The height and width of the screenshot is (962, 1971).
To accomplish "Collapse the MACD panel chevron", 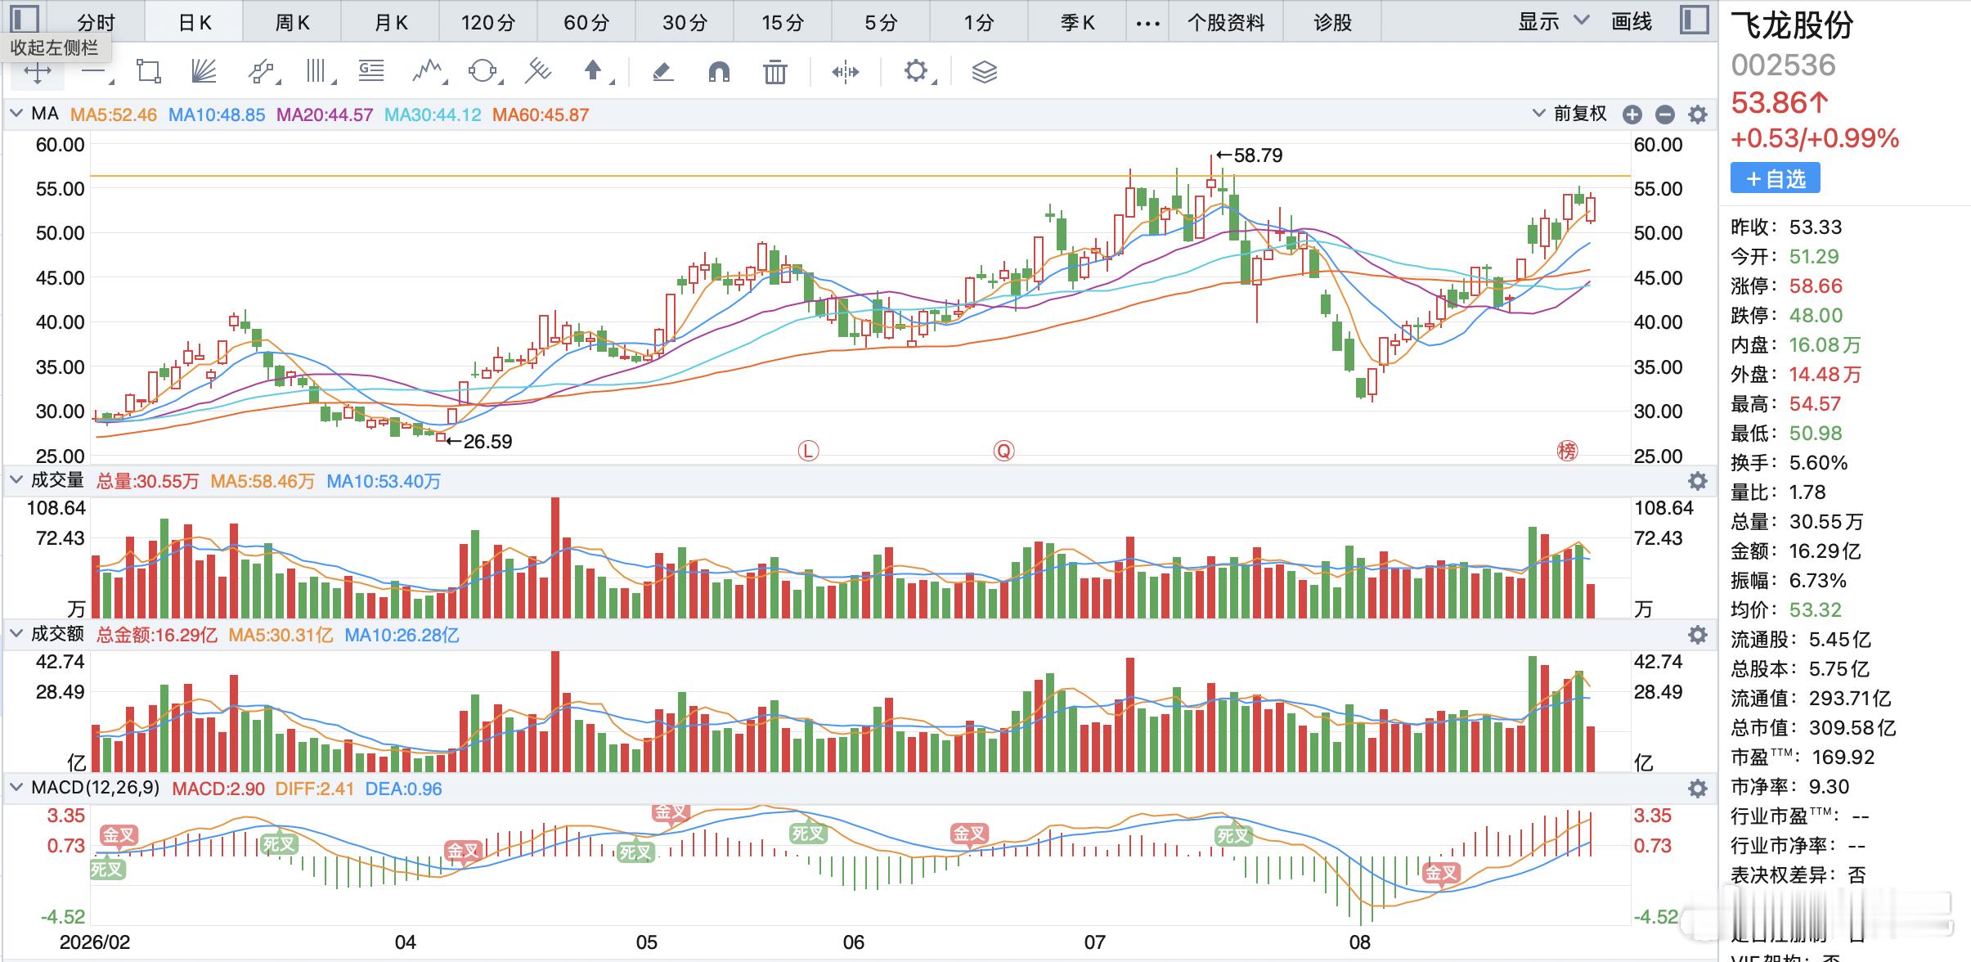I will point(16,788).
